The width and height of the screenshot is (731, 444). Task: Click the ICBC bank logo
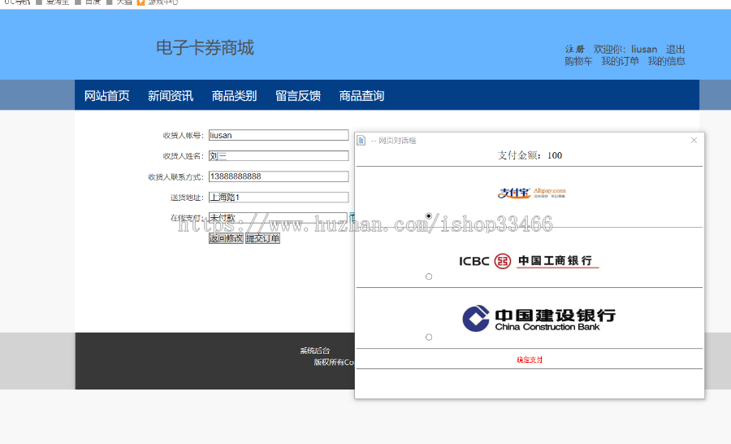[x=529, y=260]
